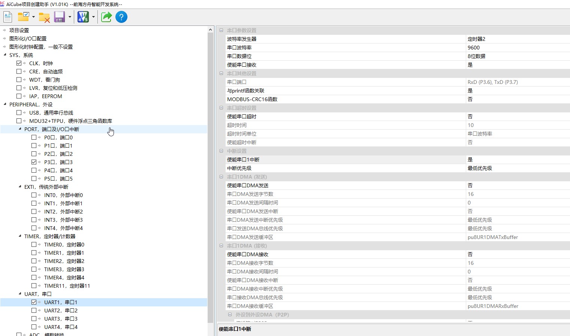
Task: Click the Keil µVision 4/5 icon
Action: click(83, 17)
